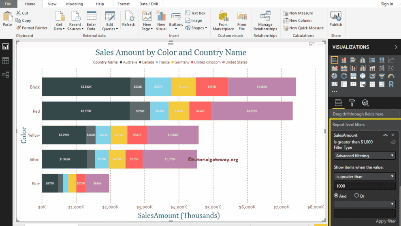Collapse the Visualizations pane chevron
401x226 pixels.
pos(396,47)
